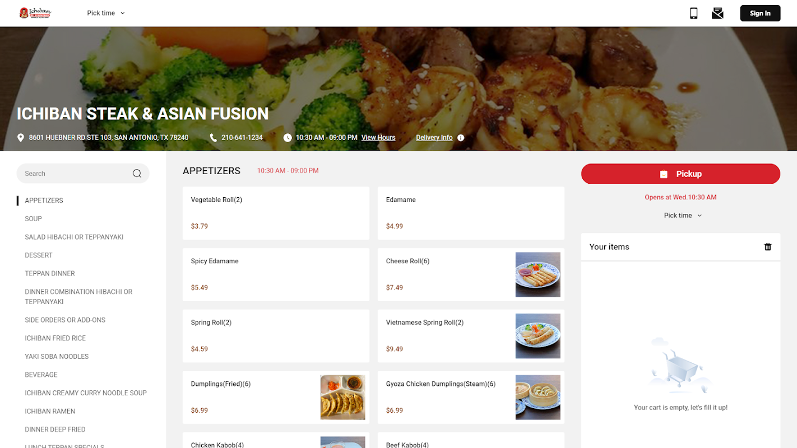Click the Ichiban restaurant logo
Screen dimensions: 797x448
35,13
